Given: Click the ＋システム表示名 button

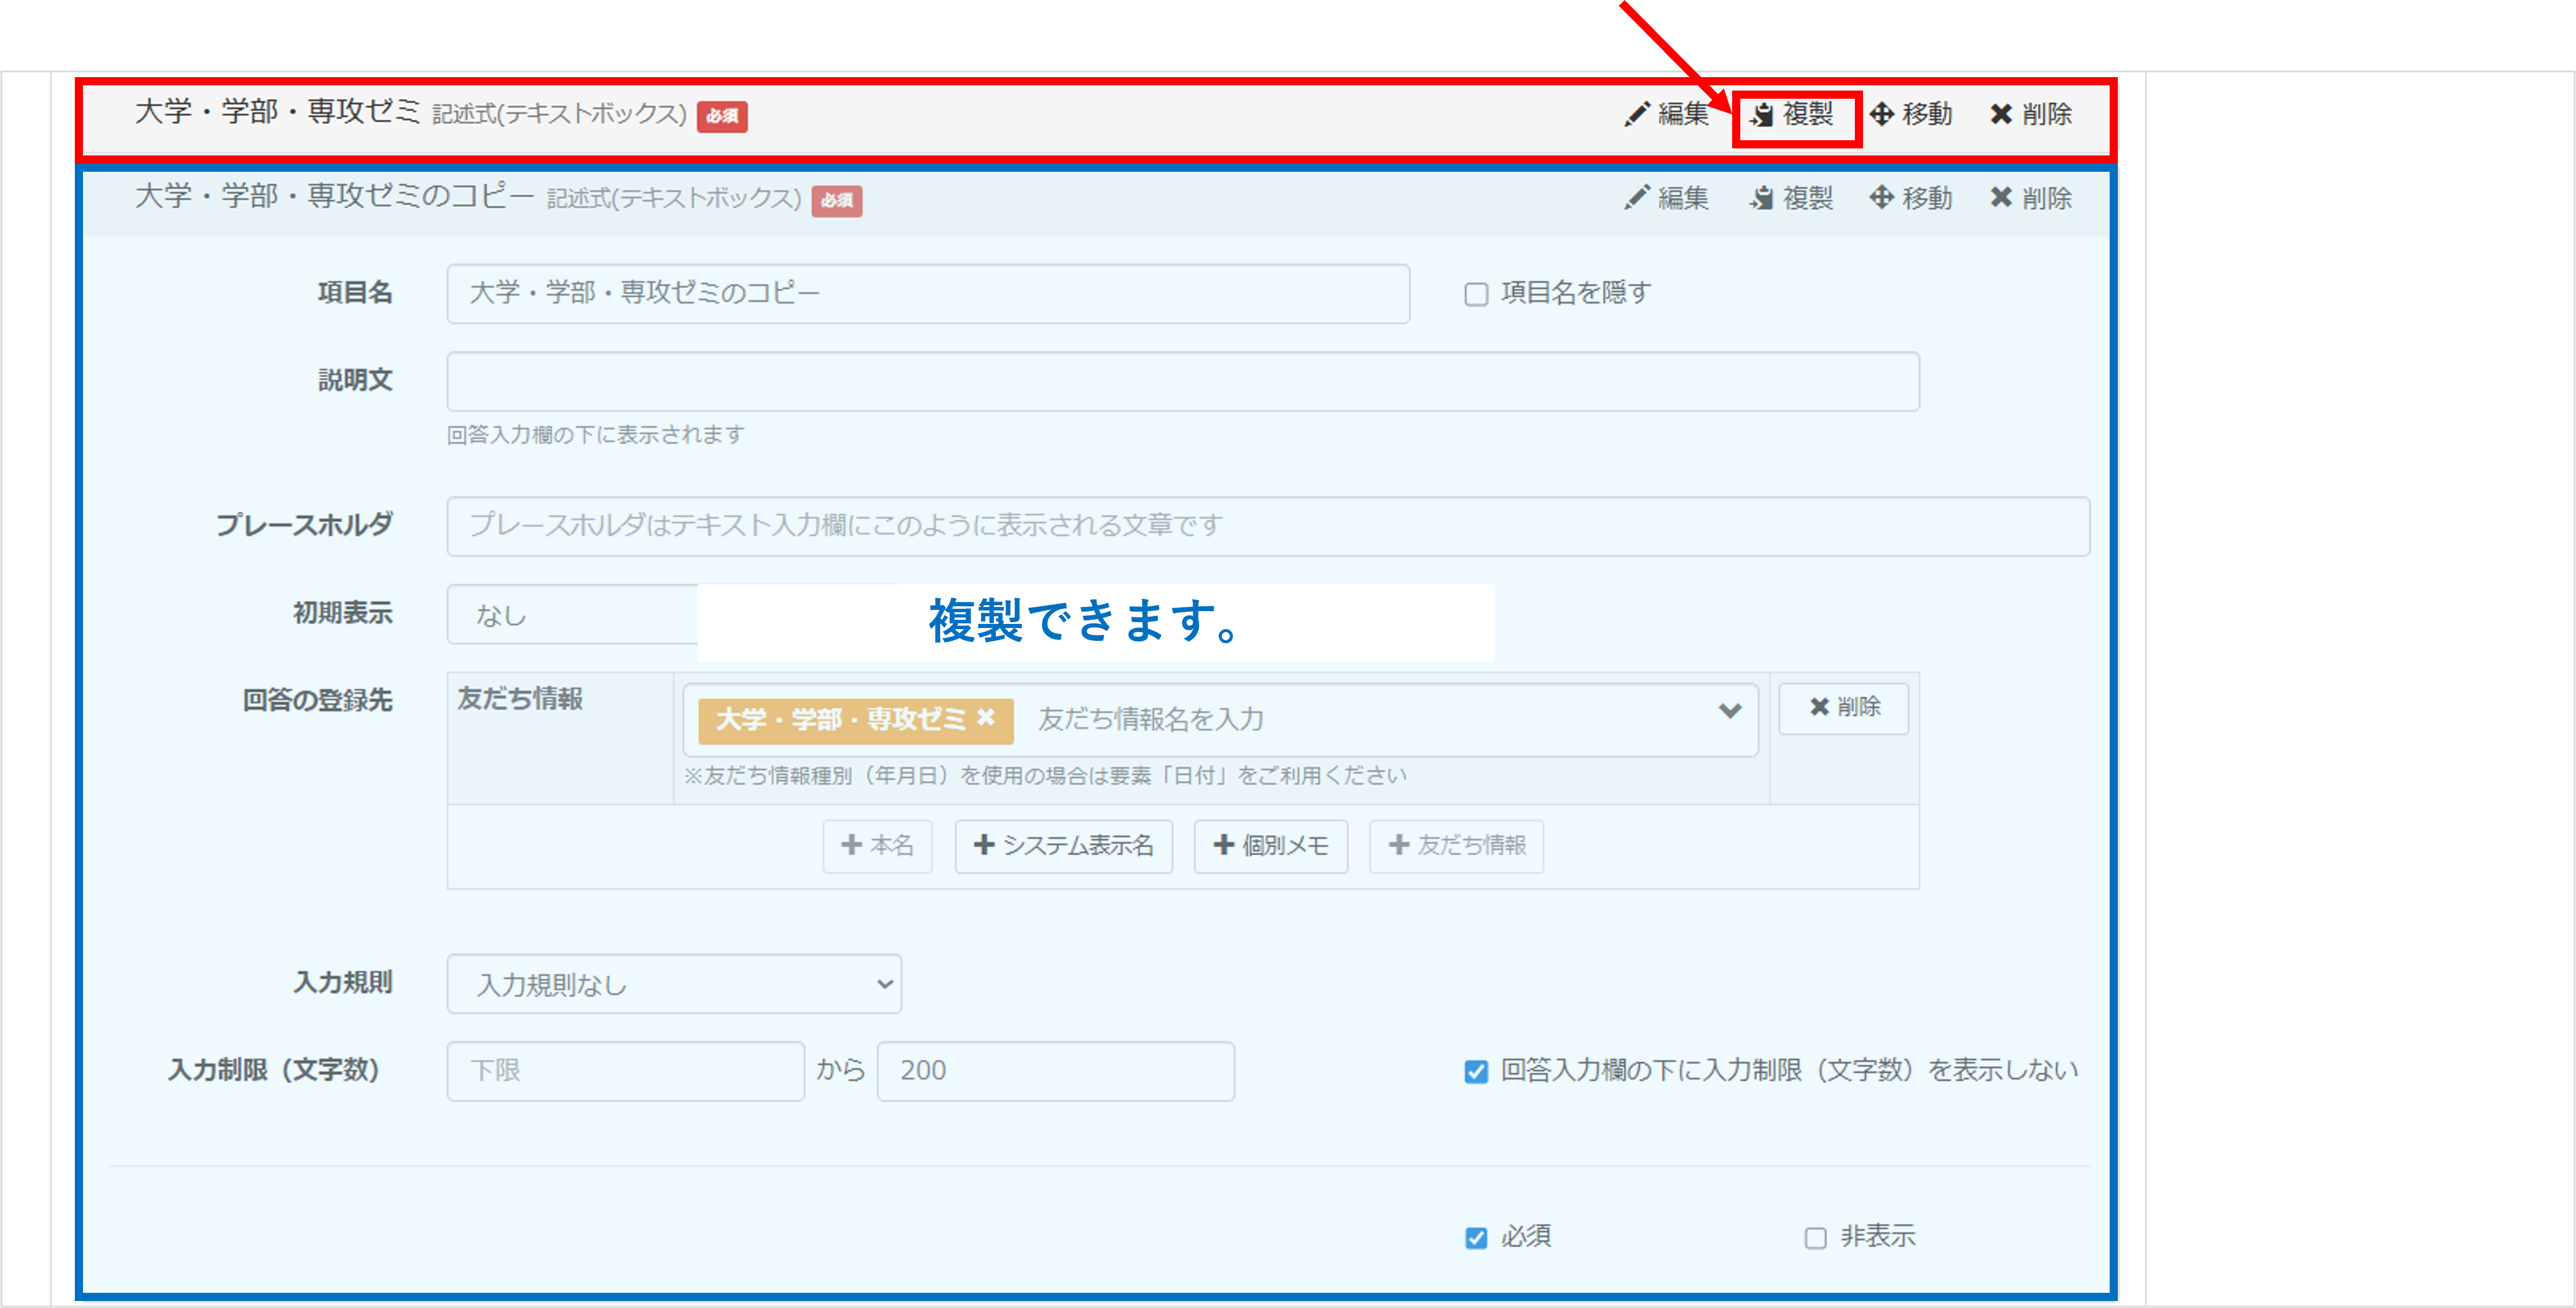Looking at the screenshot, I should [1063, 846].
